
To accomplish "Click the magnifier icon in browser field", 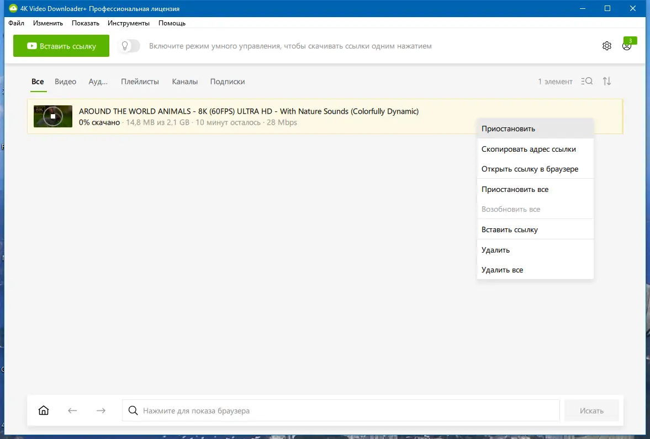I will point(133,410).
